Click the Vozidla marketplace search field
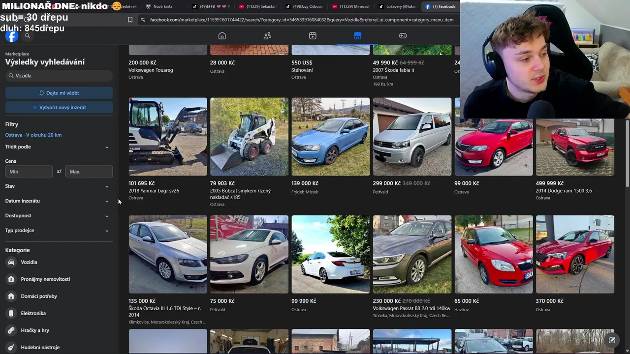 point(59,76)
